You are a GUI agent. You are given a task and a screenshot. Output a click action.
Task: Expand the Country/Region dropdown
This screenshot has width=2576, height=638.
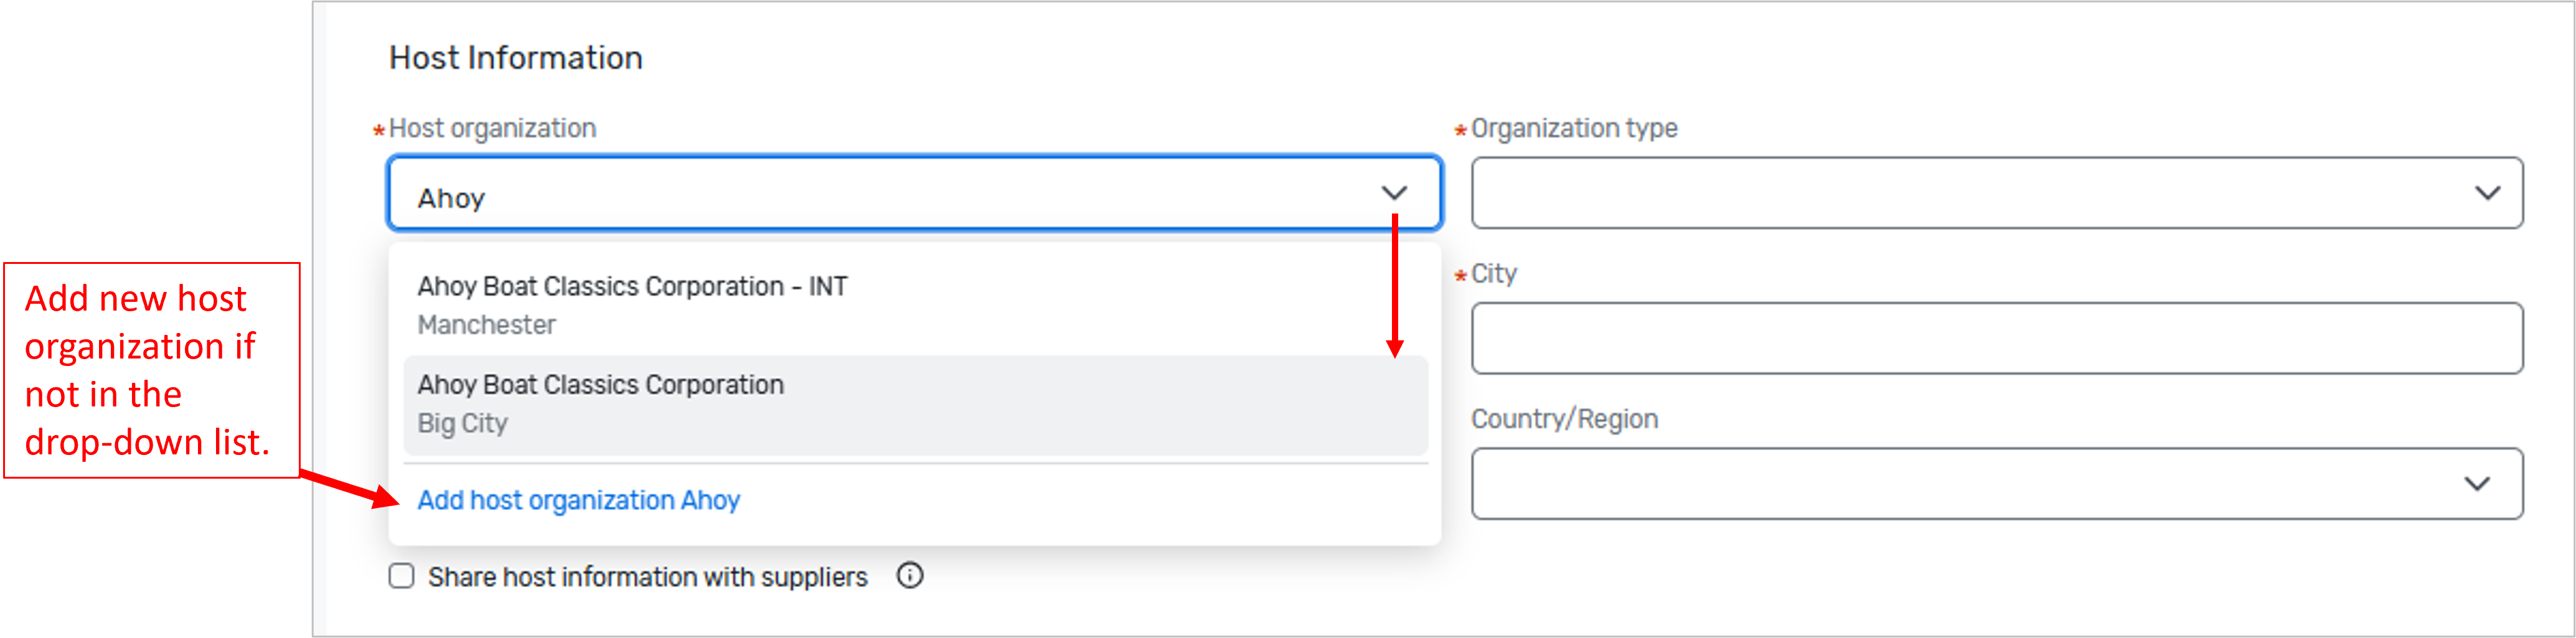(2476, 483)
